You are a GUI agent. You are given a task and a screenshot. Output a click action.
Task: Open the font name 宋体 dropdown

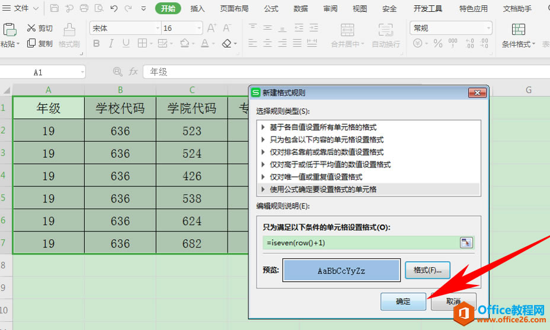click(158, 28)
